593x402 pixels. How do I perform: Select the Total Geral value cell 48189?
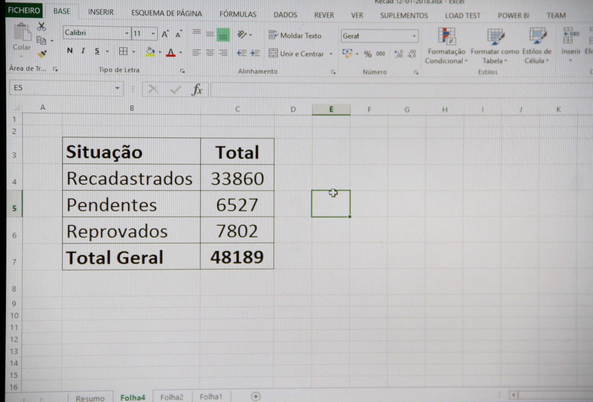(237, 257)
